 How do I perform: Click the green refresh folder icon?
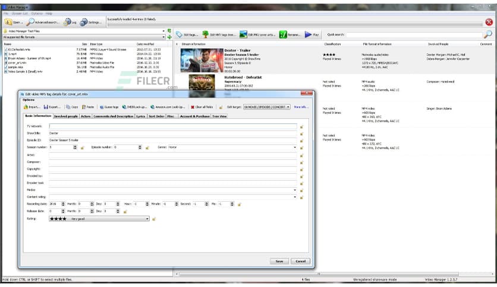[x=169, y=31]
